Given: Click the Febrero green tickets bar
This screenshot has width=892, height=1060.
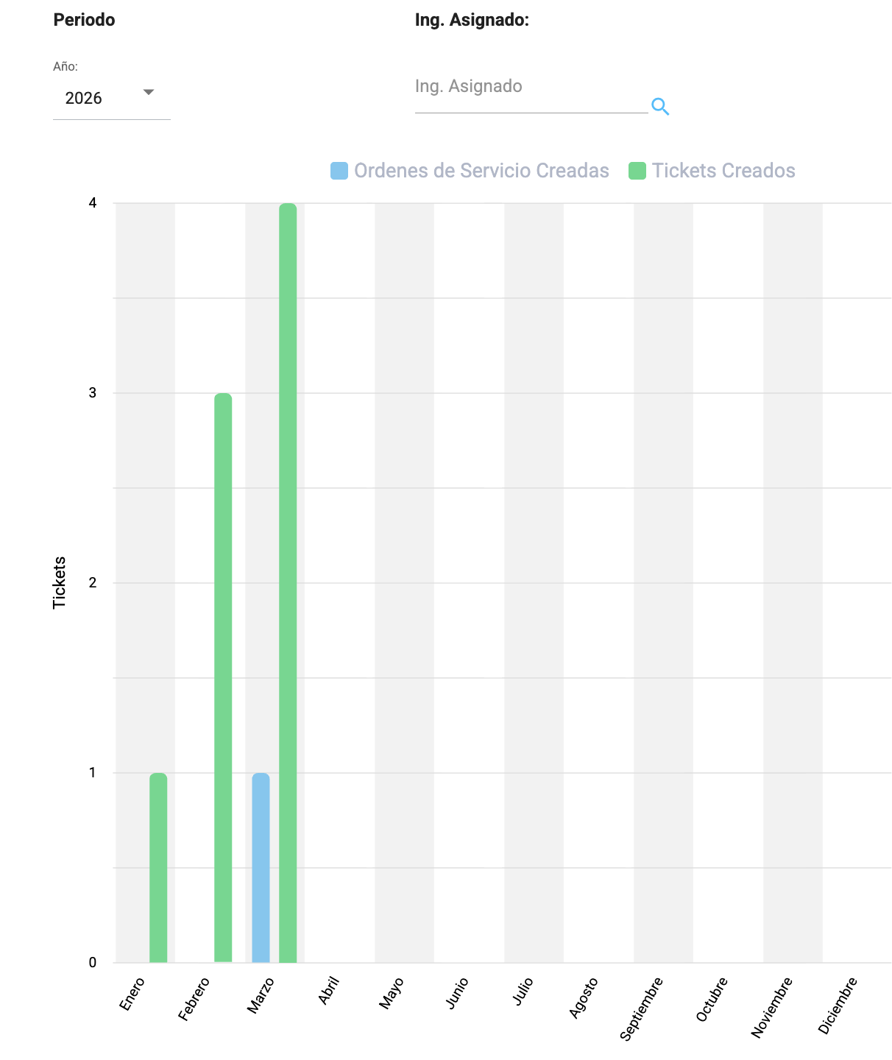Looking at the screenshot, I should [223, 677].
